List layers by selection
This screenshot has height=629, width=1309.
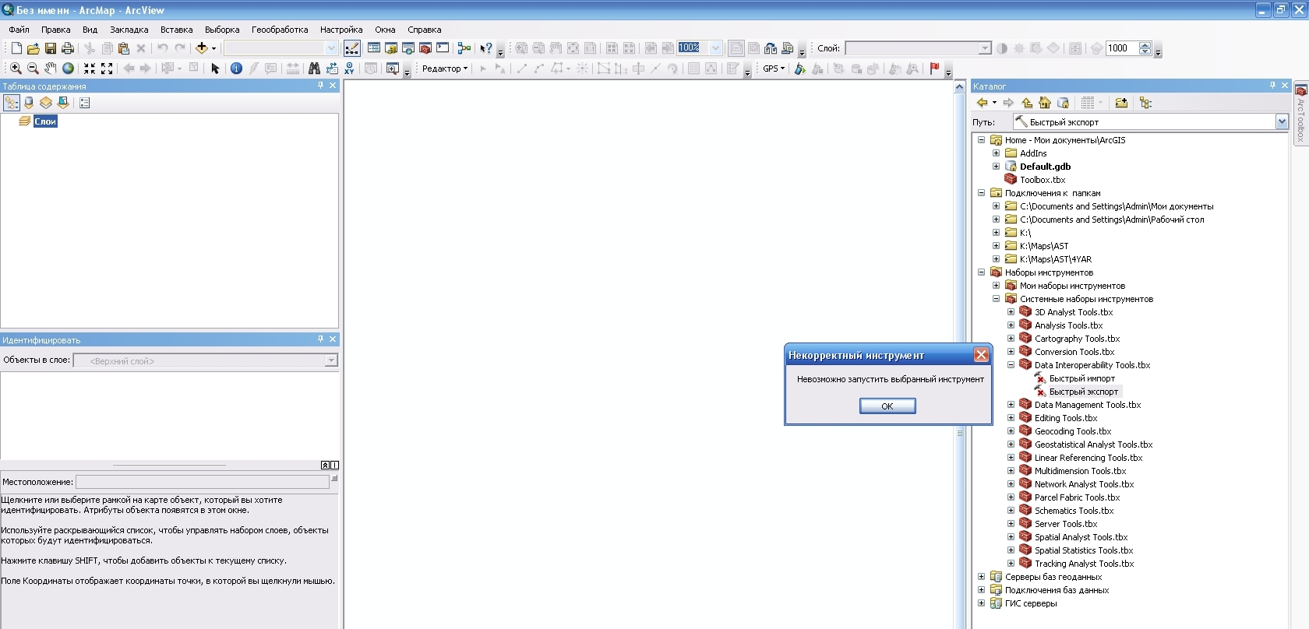pyautogui.click(x=63, y=103)
